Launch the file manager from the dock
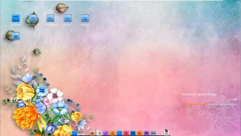The image size is (241, 136). (x=92, y=133)
